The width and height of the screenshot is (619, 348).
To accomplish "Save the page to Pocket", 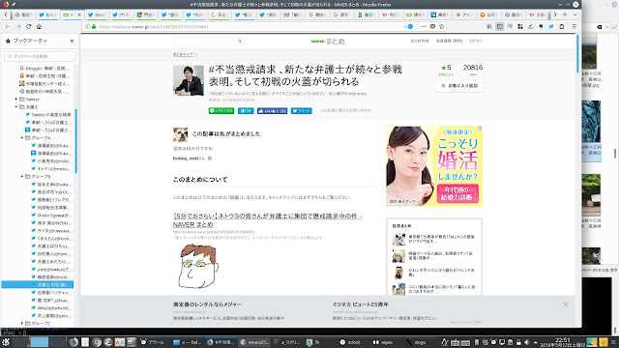I will [432, 26].
